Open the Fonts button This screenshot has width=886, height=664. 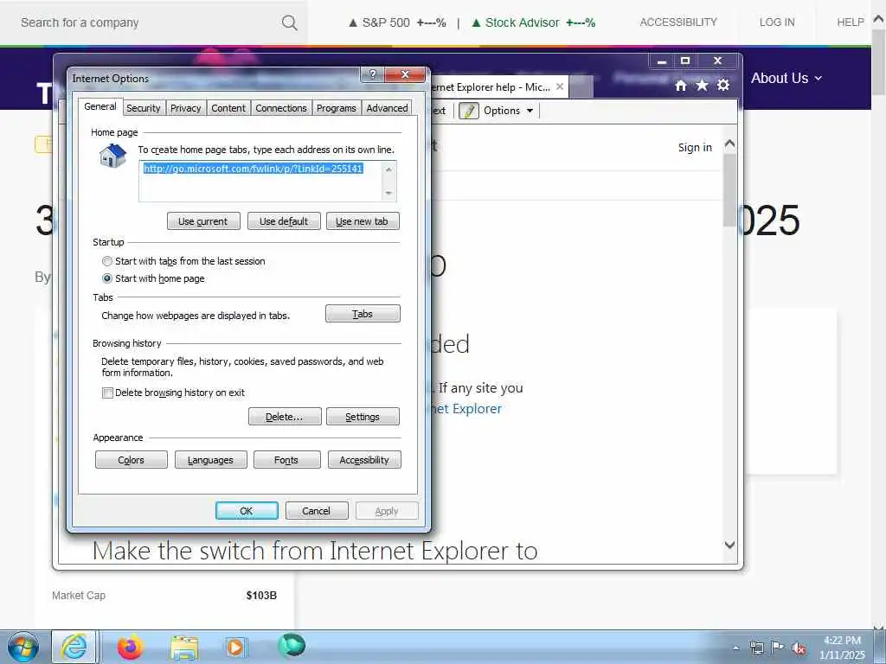pyautogui.click(x=286, y=460)
